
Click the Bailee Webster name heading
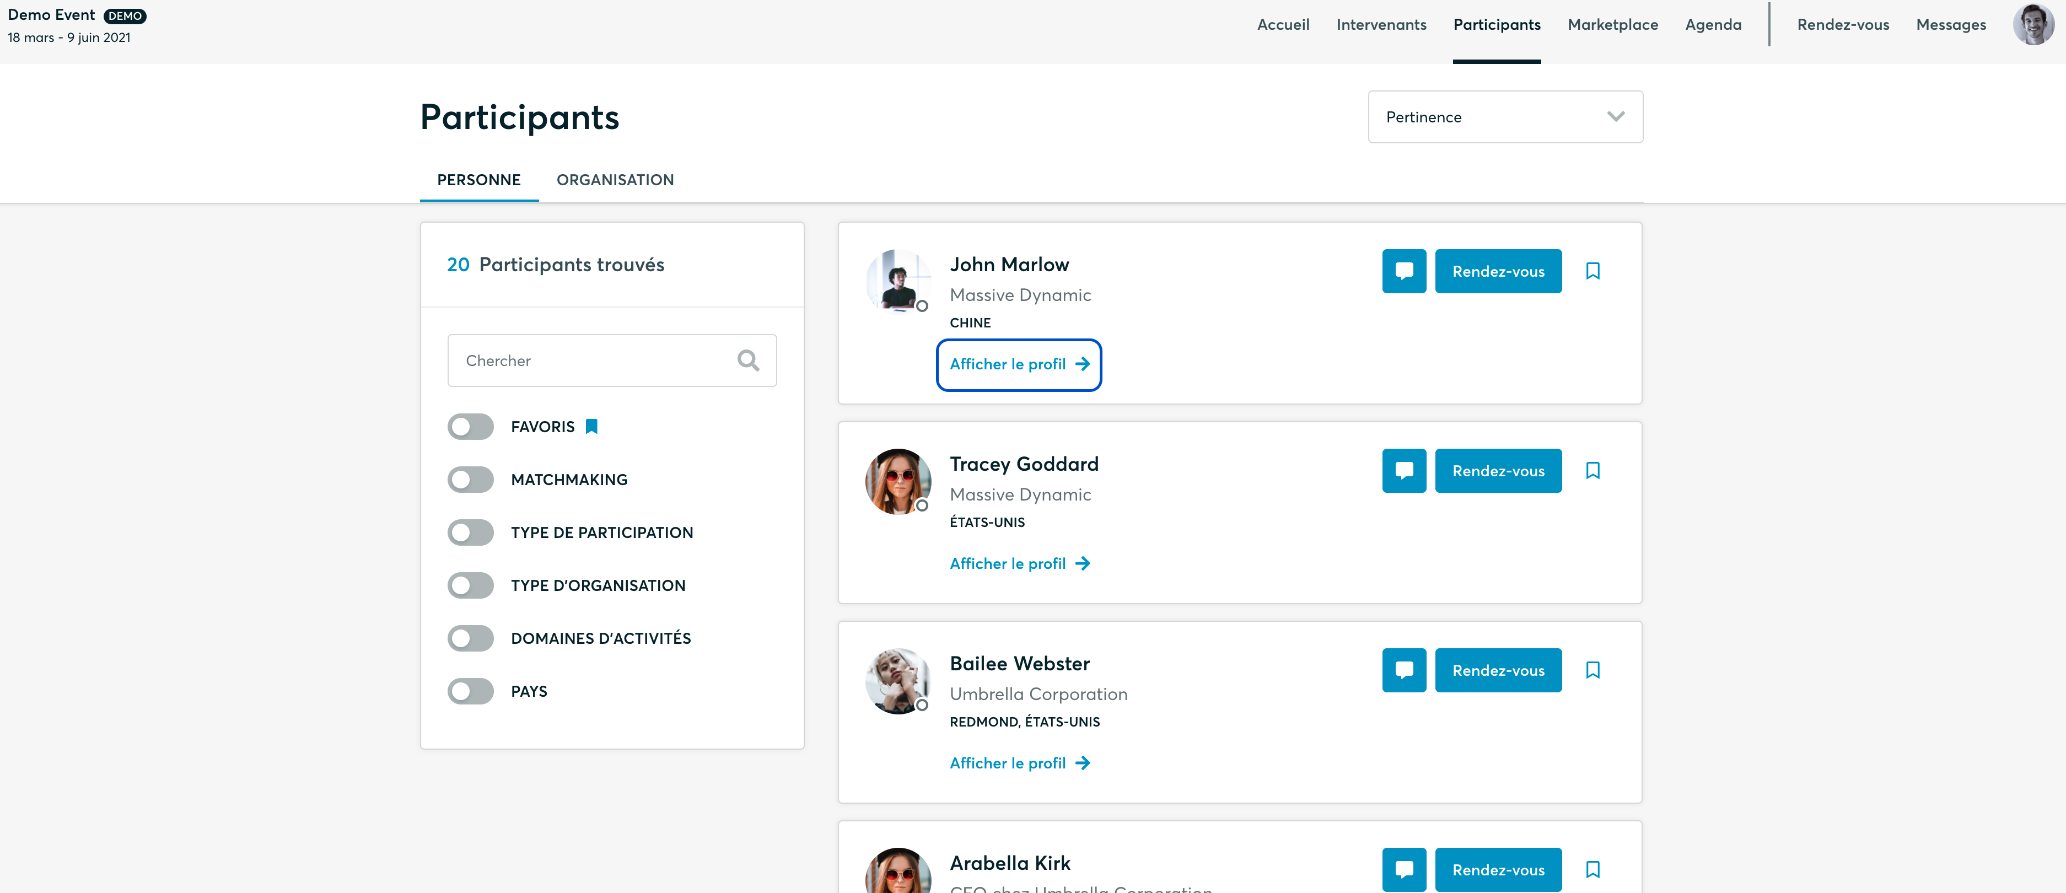(1019, 664)
